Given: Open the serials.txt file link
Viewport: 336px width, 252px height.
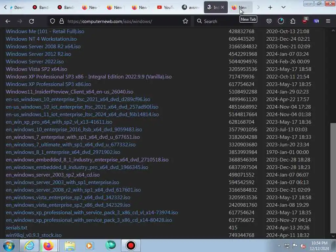Looking at the screenshot, I should [x=16, y=227].
